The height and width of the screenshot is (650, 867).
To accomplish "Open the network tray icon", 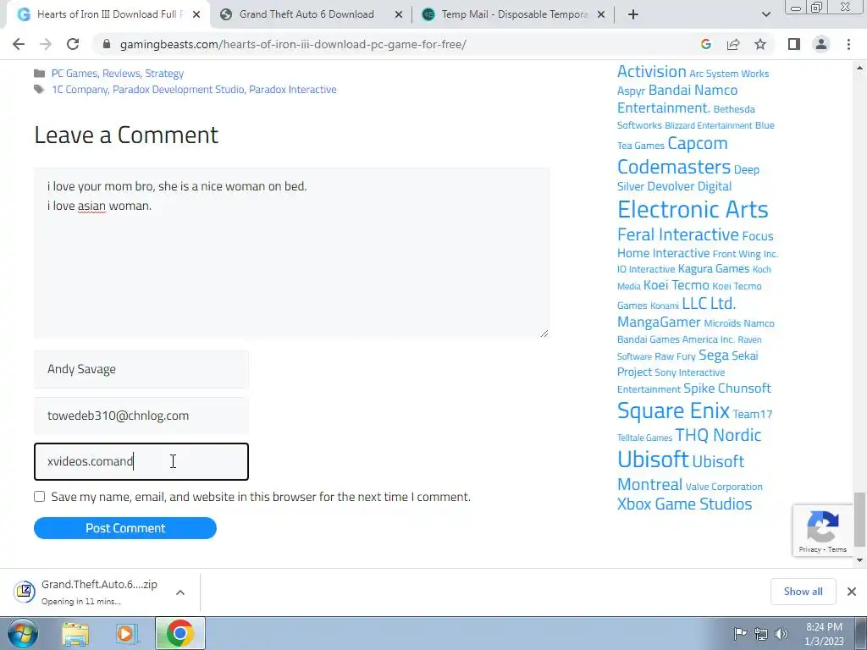I will (x=761, y=633).
